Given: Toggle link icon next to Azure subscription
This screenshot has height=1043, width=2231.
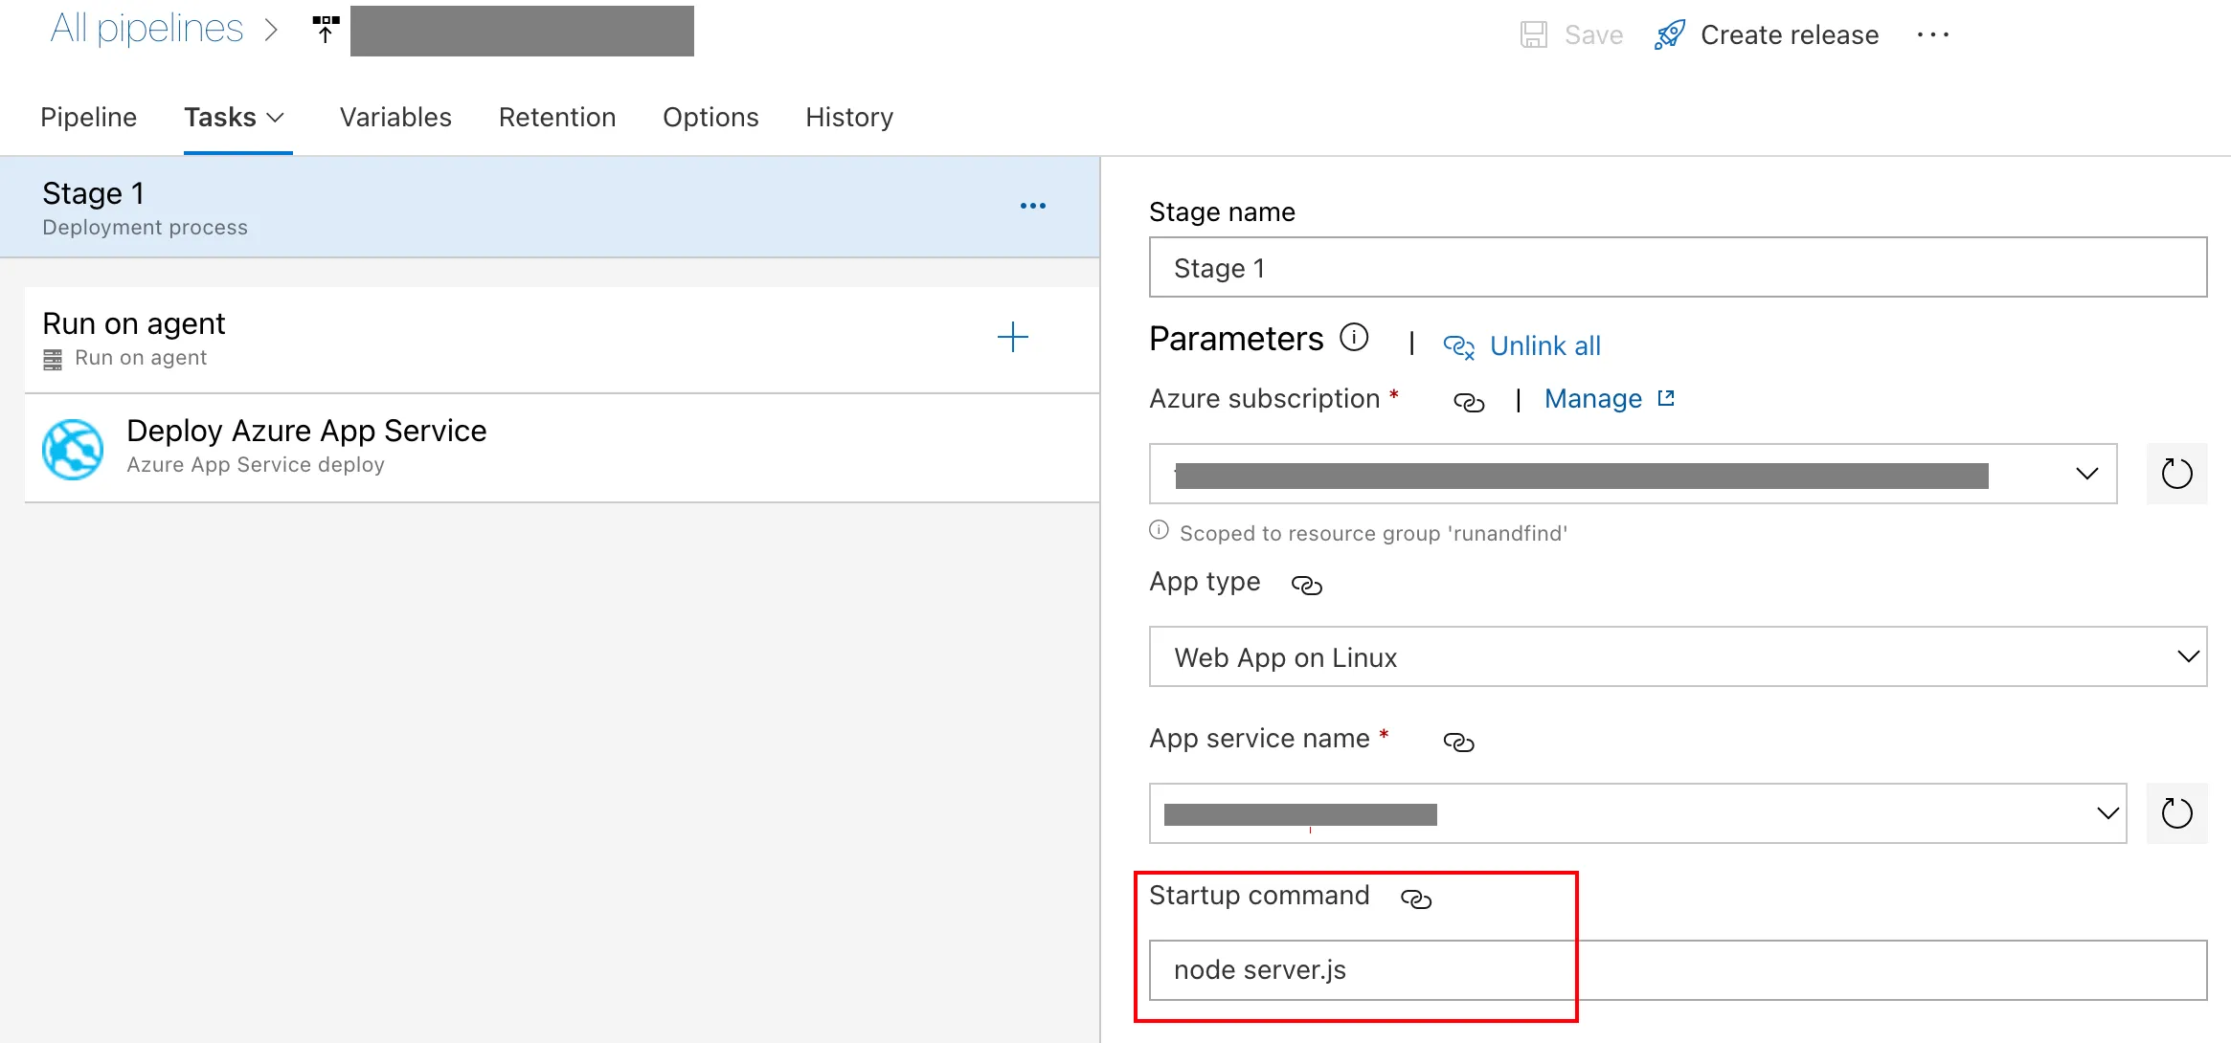Looking at the screenshot, I should [x=1469, y=402].
